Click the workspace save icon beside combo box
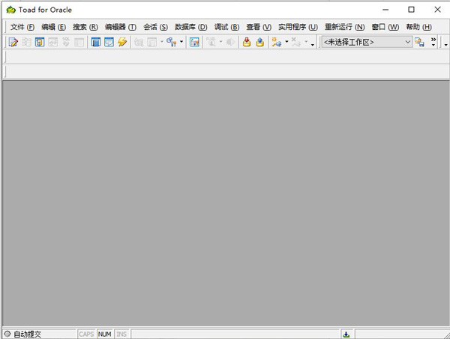 [420, 43]
